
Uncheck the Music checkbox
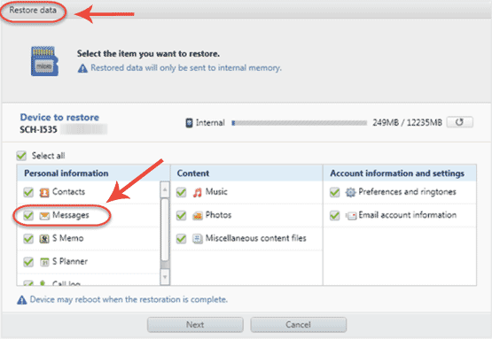point(182,192)
